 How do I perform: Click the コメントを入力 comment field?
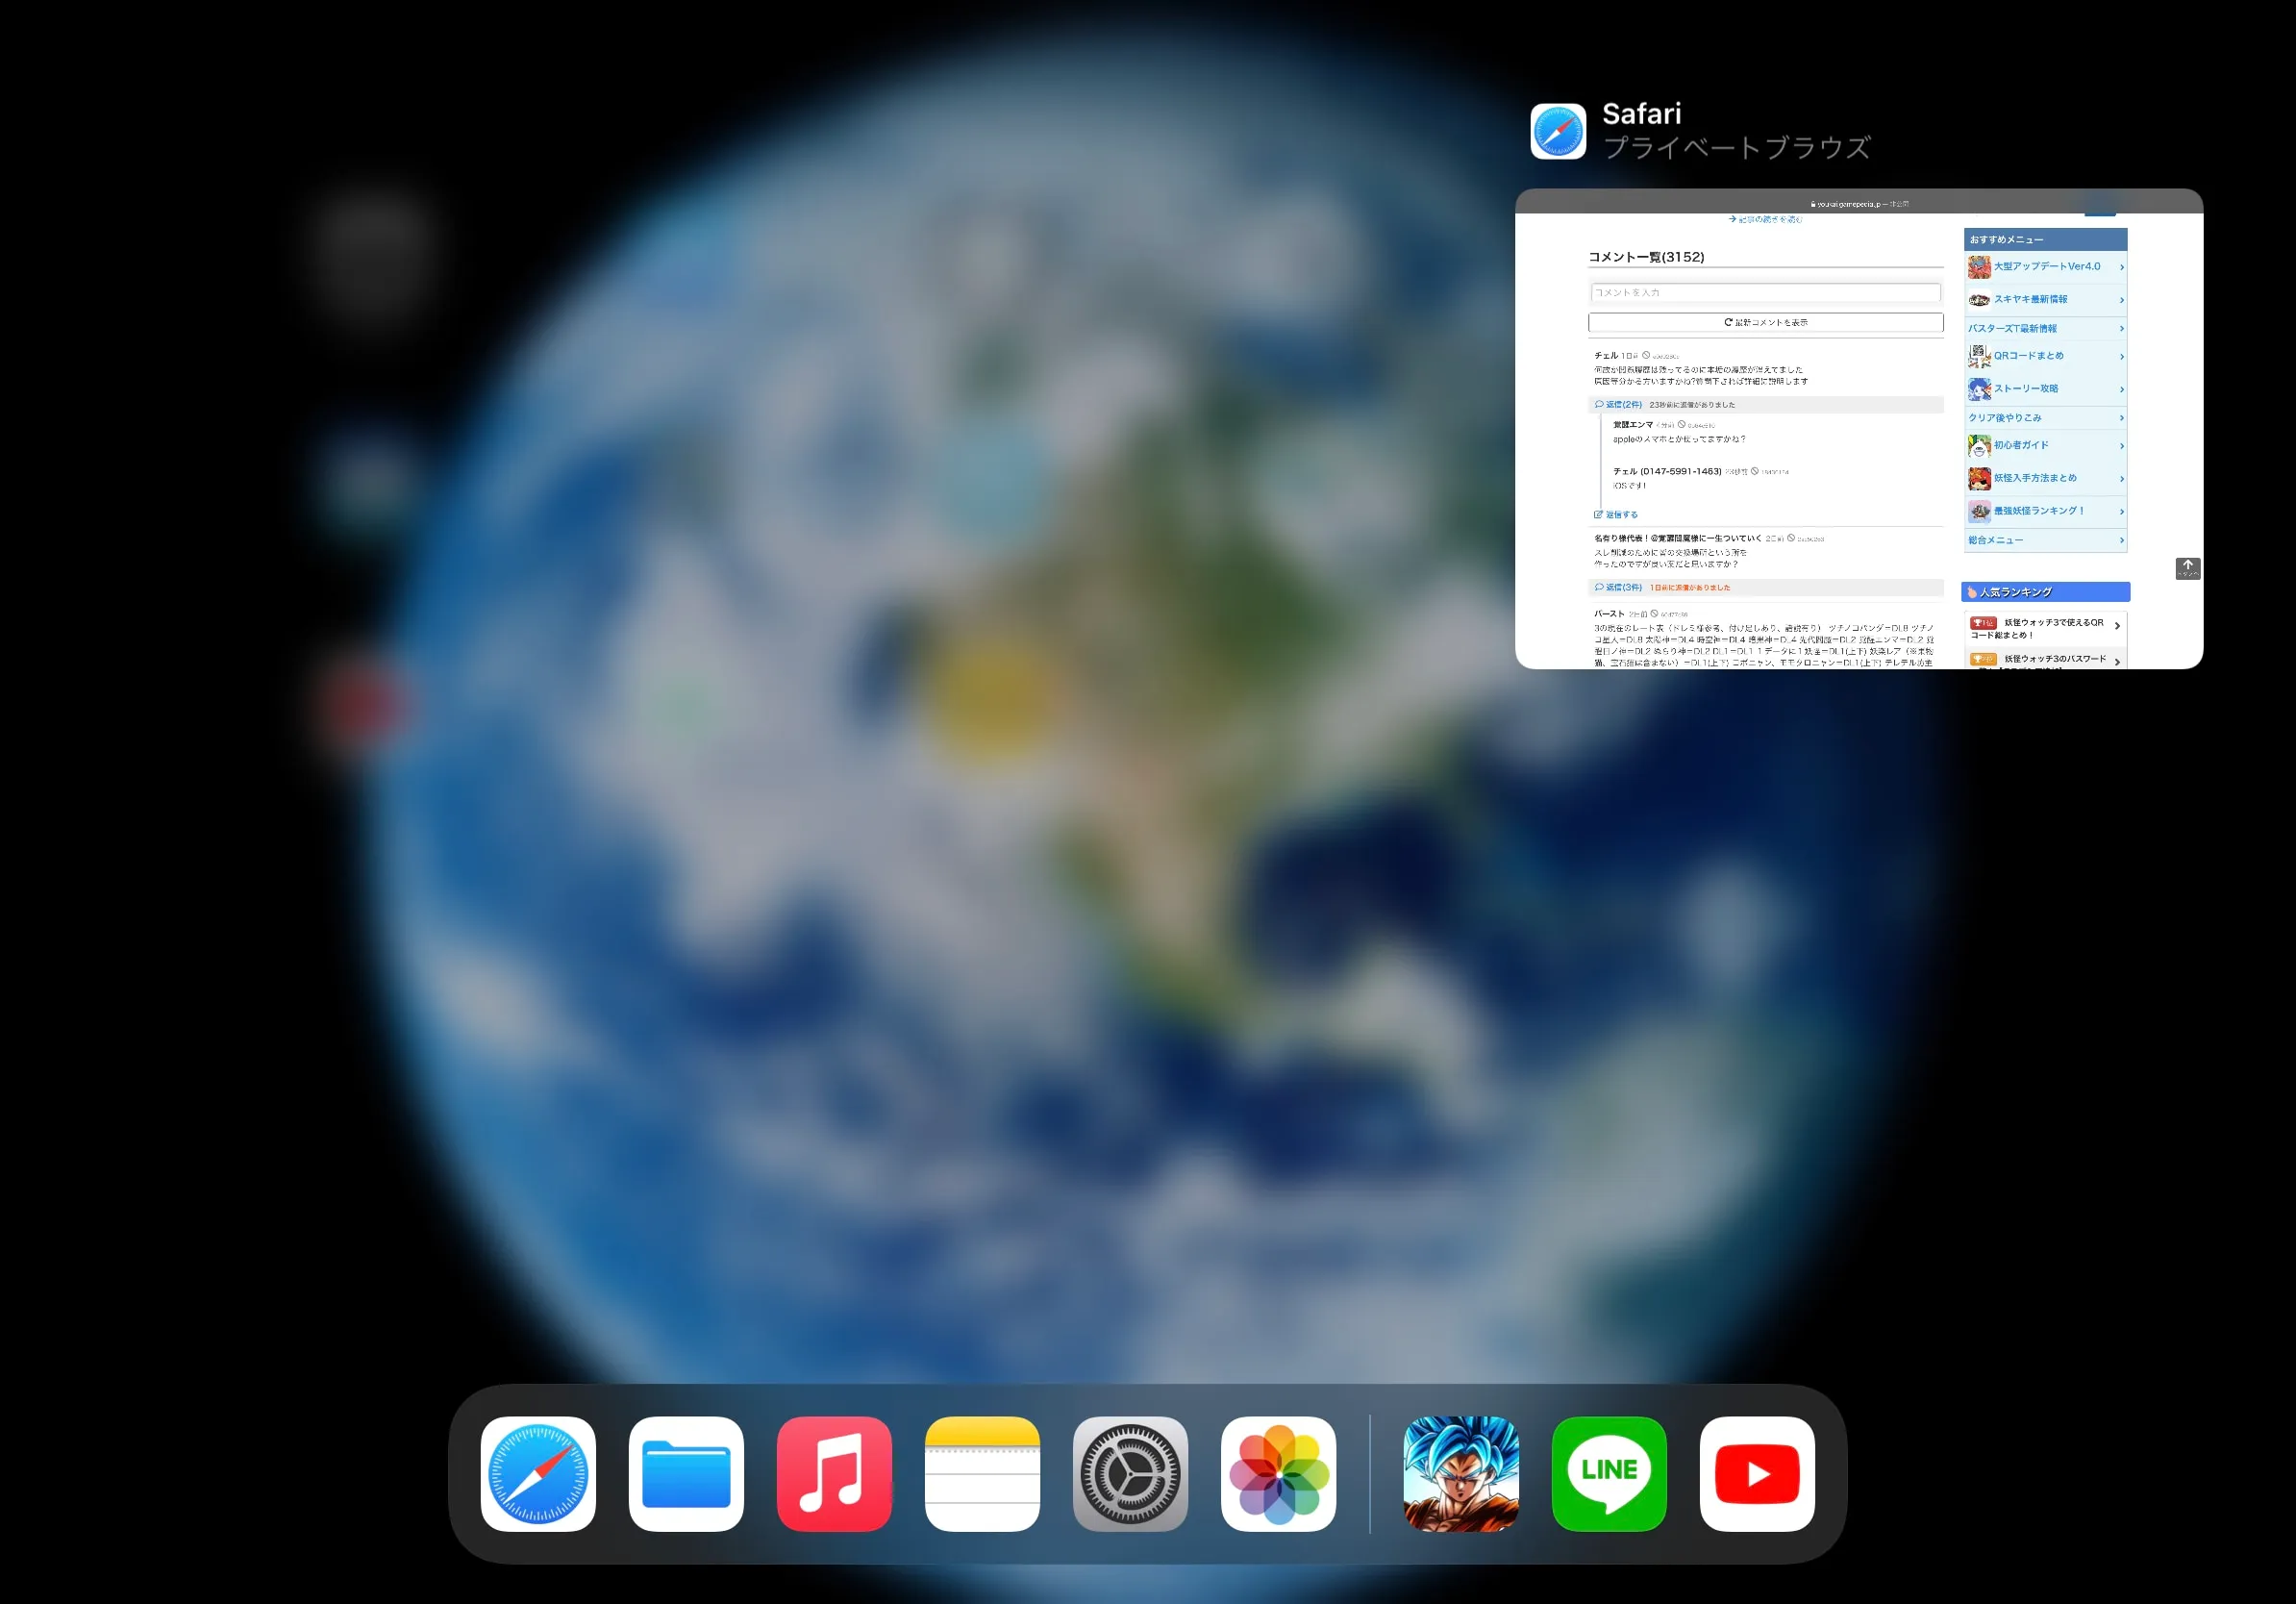[x=1765, y=293]
